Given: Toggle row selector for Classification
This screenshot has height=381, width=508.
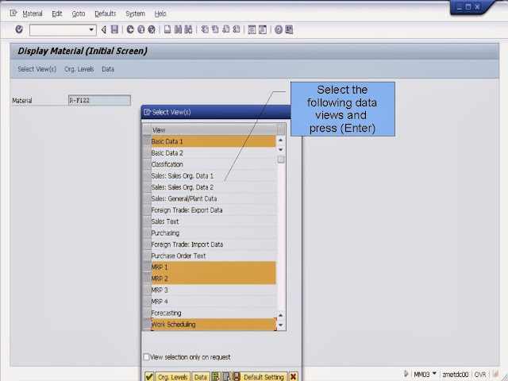Looking at the screenshot, I should [147, 164].
